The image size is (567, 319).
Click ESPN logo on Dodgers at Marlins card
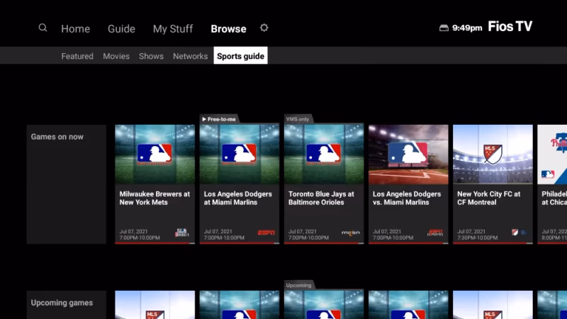tap(266, 233)
